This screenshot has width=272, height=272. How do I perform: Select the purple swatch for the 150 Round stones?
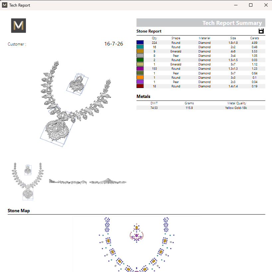[x=140, y=68]
